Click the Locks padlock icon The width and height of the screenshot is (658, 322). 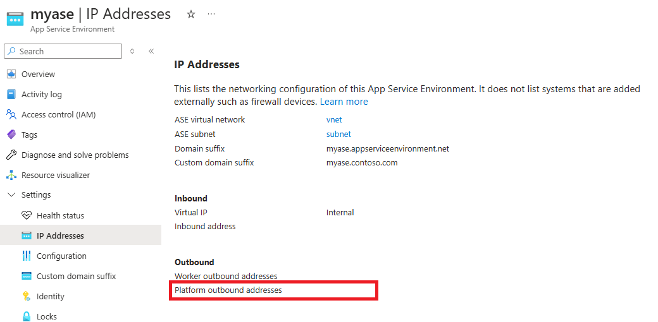coord(27,316)
